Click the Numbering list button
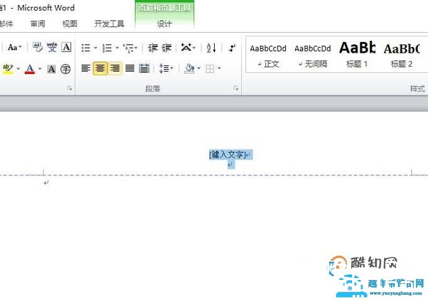 (x=107, y=48)
